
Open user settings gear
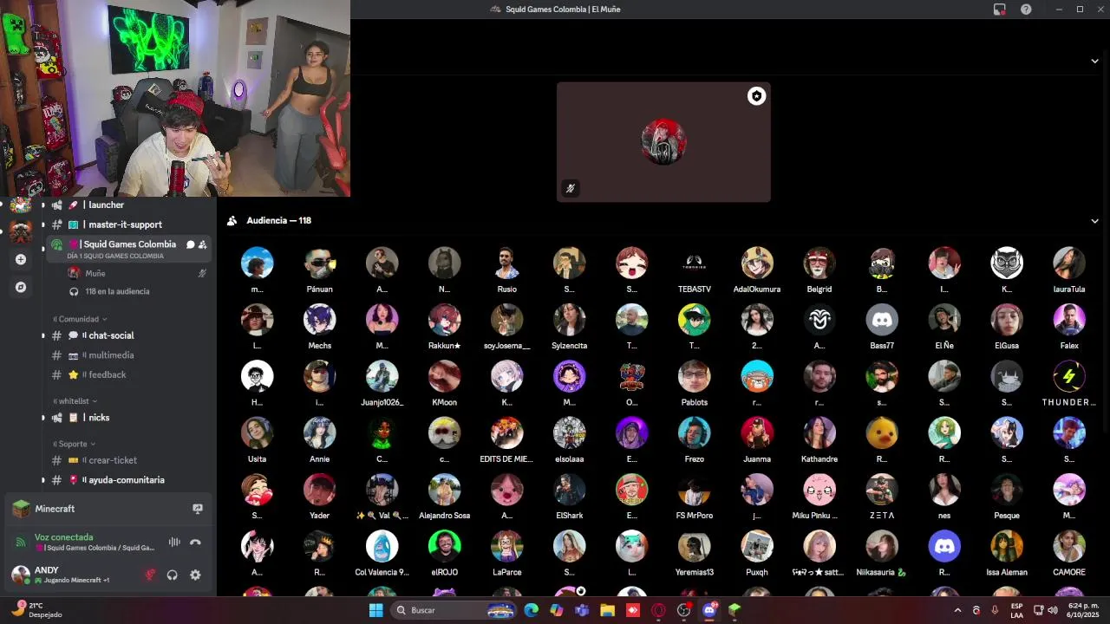point(195,575)
